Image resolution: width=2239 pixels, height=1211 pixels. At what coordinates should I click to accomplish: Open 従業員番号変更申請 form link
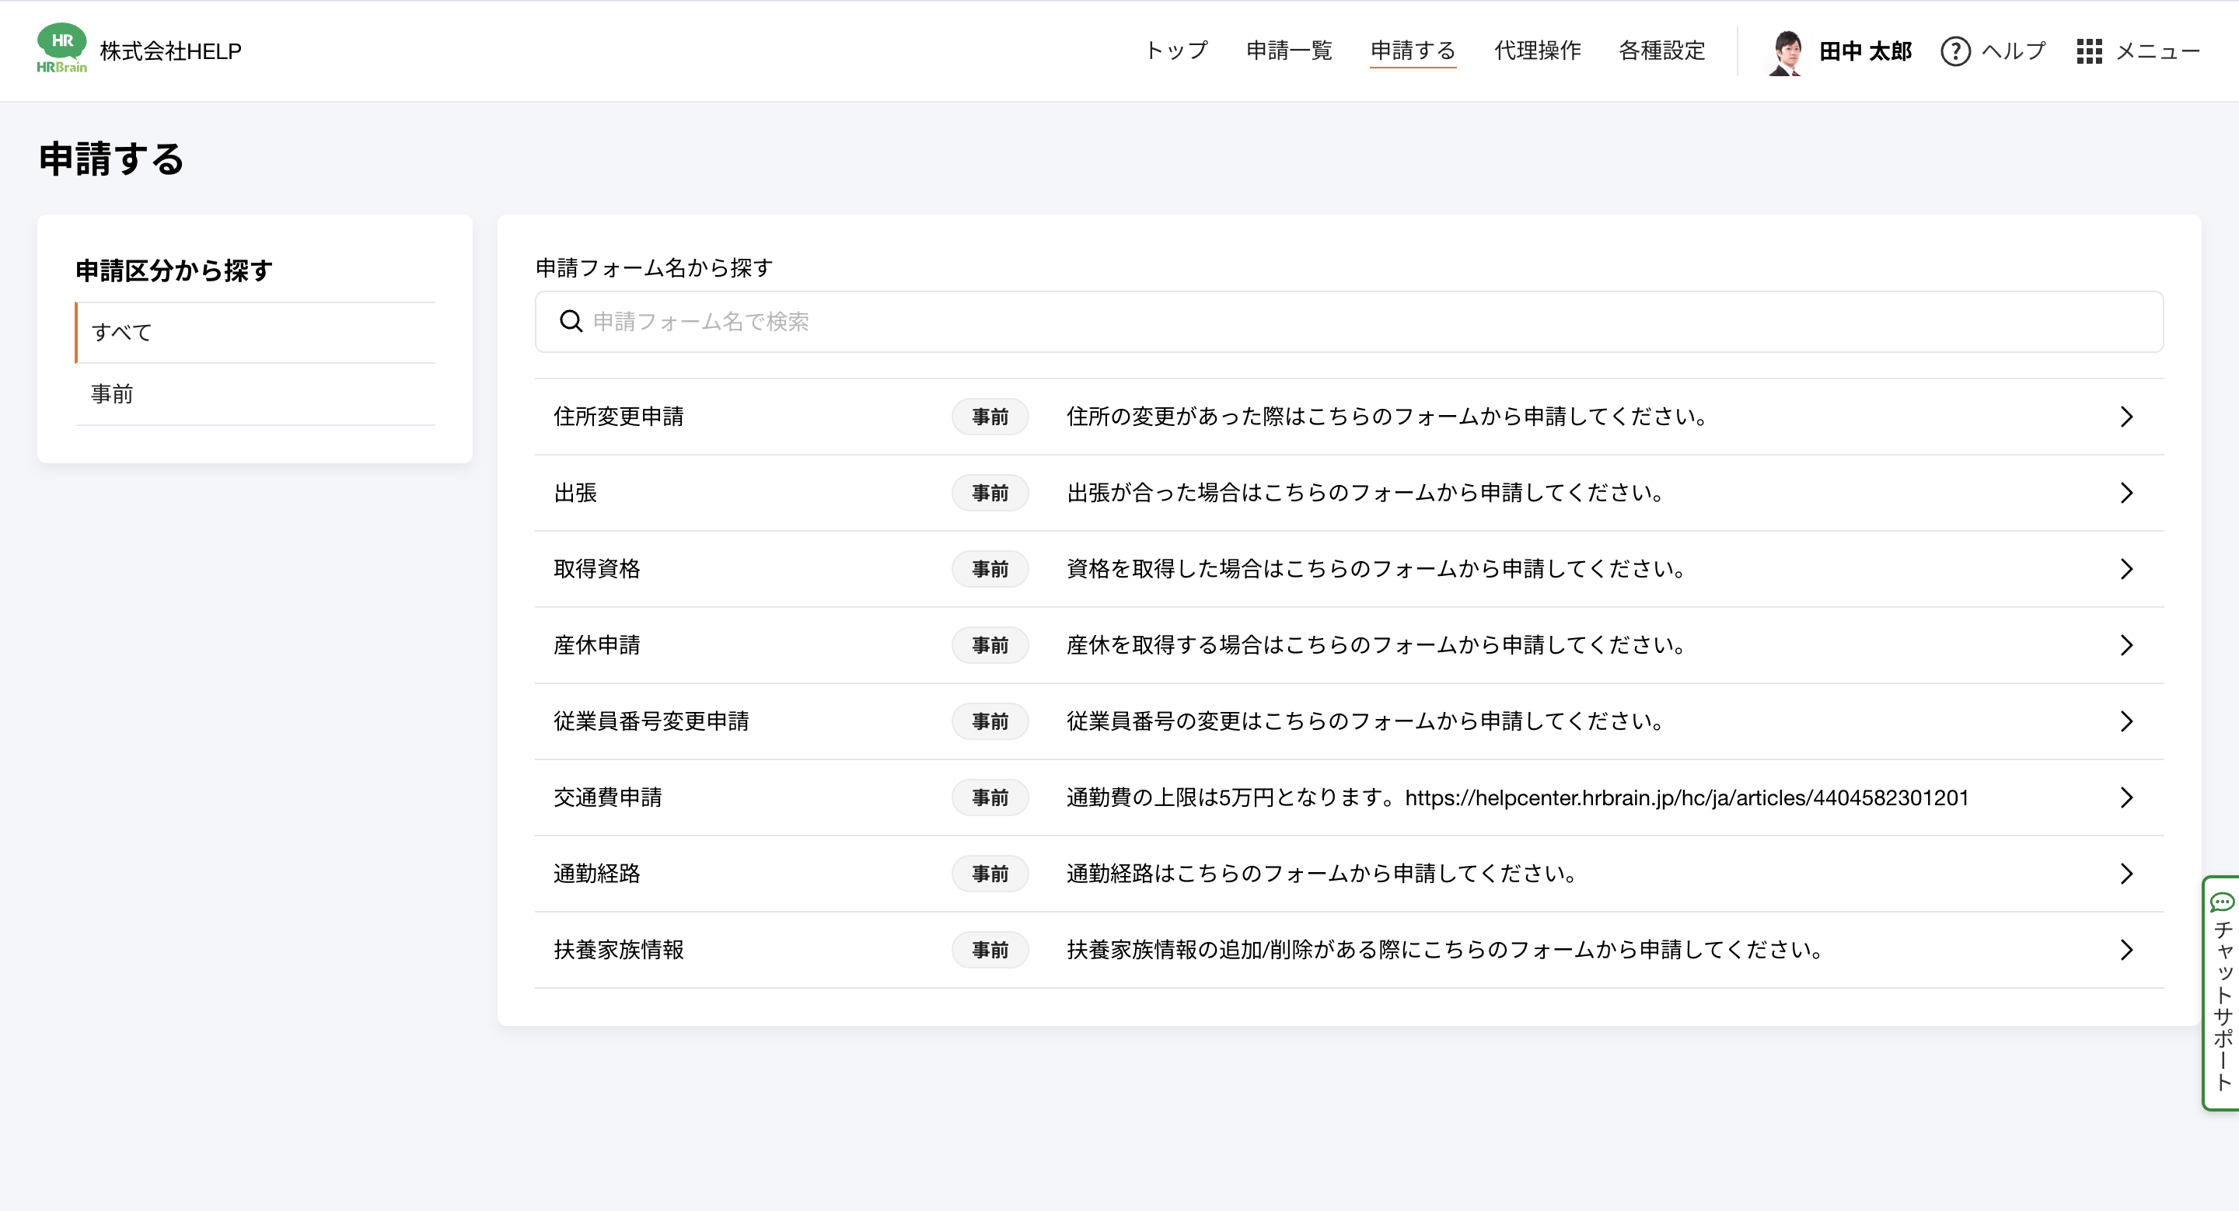(x=651, y=721)
